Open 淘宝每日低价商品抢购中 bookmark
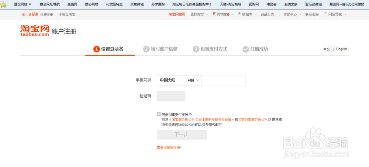 pyautogui.click(x=192, y=4)
